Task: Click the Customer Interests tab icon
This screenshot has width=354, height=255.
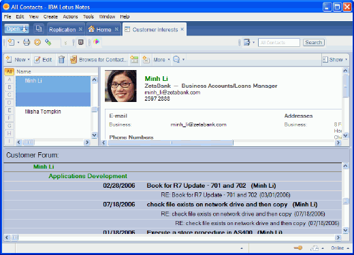Action: [127, 29]
